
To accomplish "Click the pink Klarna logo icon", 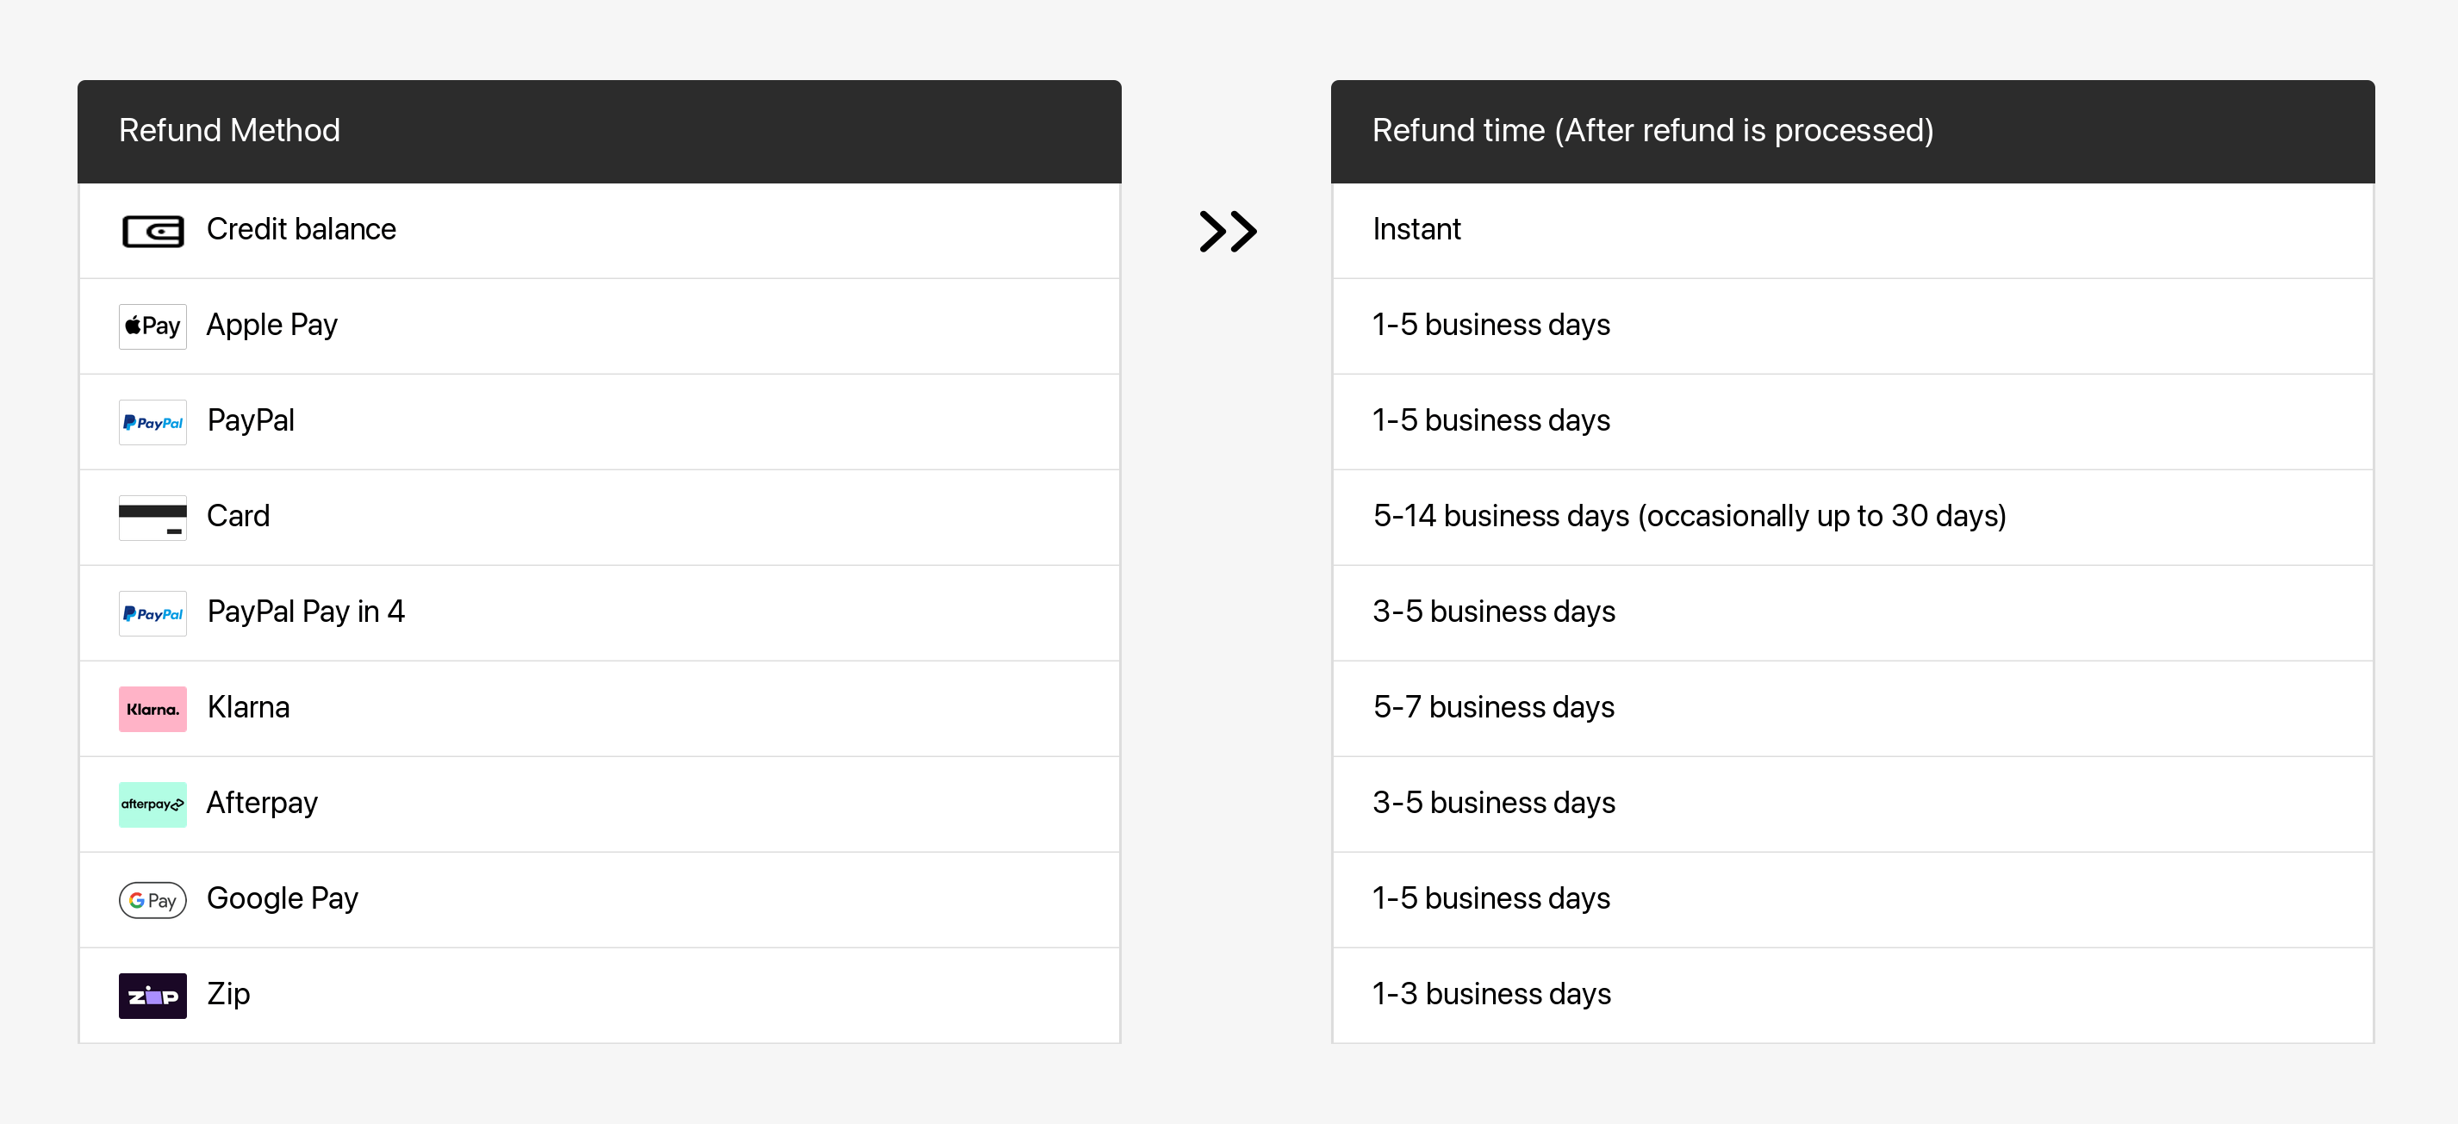I will [152, 709].
